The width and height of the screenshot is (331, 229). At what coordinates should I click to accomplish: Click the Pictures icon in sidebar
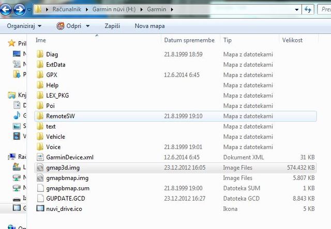(17, 126)
